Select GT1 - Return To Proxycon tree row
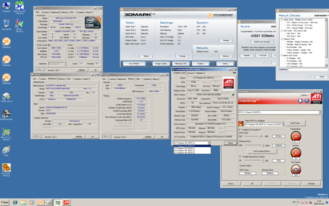 302,23
